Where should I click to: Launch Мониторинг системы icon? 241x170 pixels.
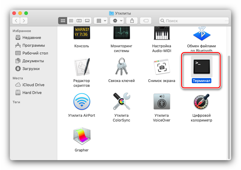pos(121,33)
